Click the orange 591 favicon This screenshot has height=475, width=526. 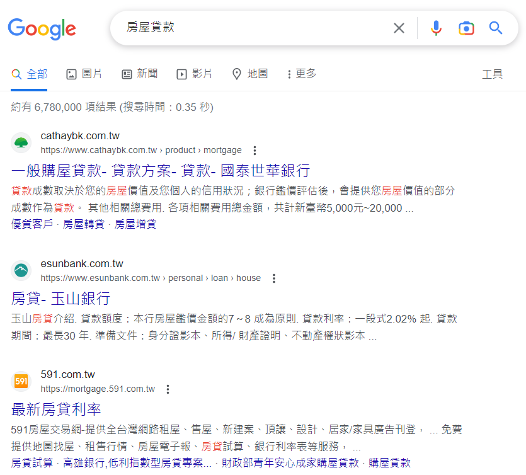(21, 381)
